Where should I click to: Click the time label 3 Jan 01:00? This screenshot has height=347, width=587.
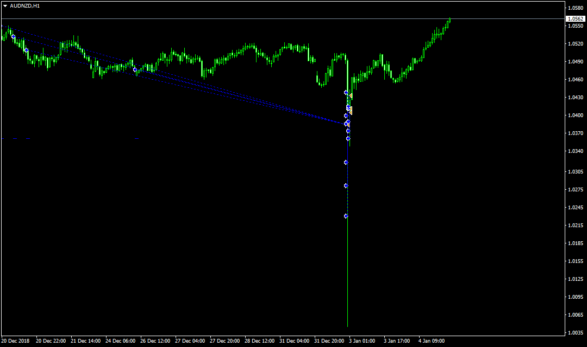pyautogui.click(x=363, y=341)
